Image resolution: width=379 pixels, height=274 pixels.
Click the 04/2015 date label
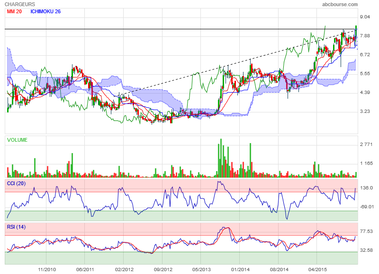click(x=317, y=269)
